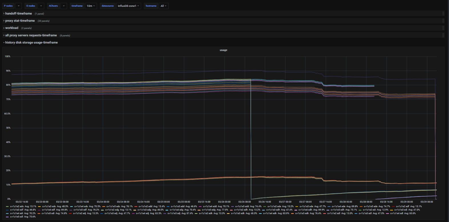
Task: Open the InfluxDB-zone1 datasource dropdown
Action: coord(128,6)
